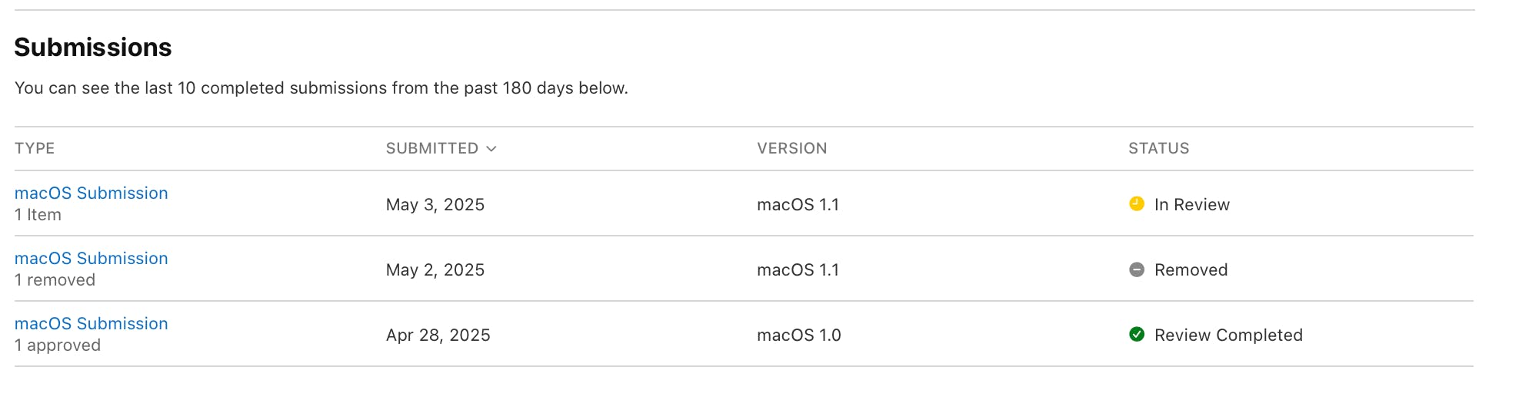The width and height of the screenshot is (1529, 413).
Task: Click the May 3, 2025 date cell
Action: click(x=435, y=204)
